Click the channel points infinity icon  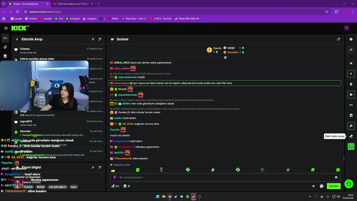[x=115, y=186]
